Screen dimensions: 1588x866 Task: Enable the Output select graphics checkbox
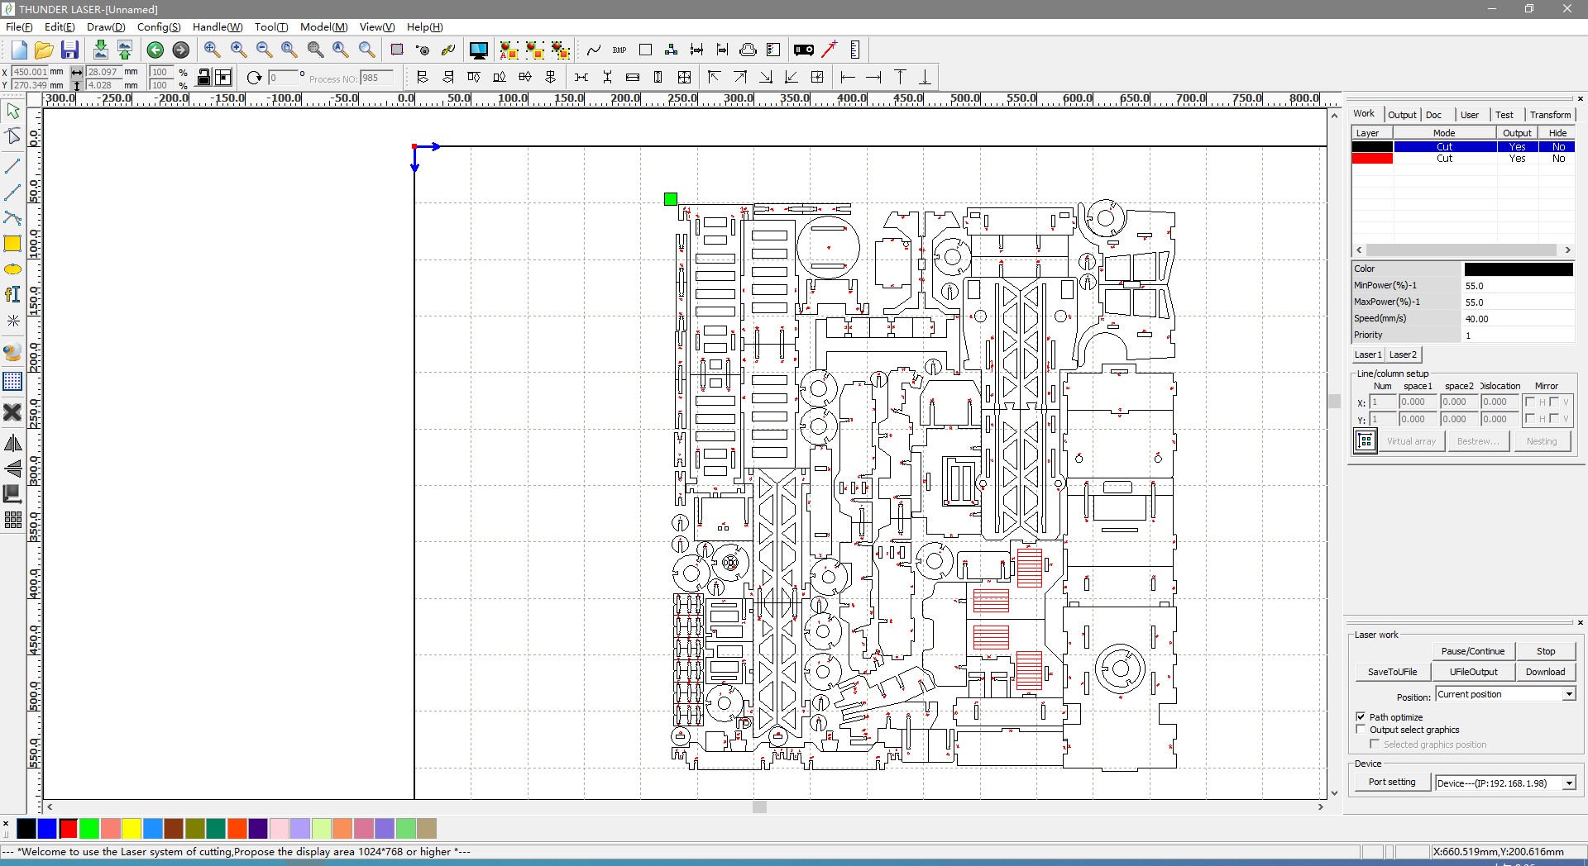coord(1361,729)
